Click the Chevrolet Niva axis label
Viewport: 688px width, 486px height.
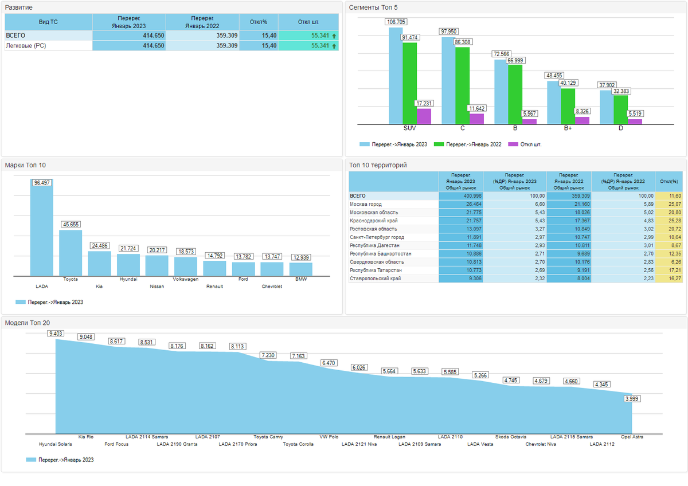[x=541, y=444]
